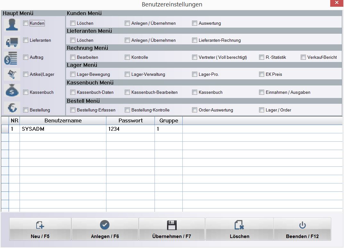Click the Kassenbuch money bag icon

pos(12,91)
